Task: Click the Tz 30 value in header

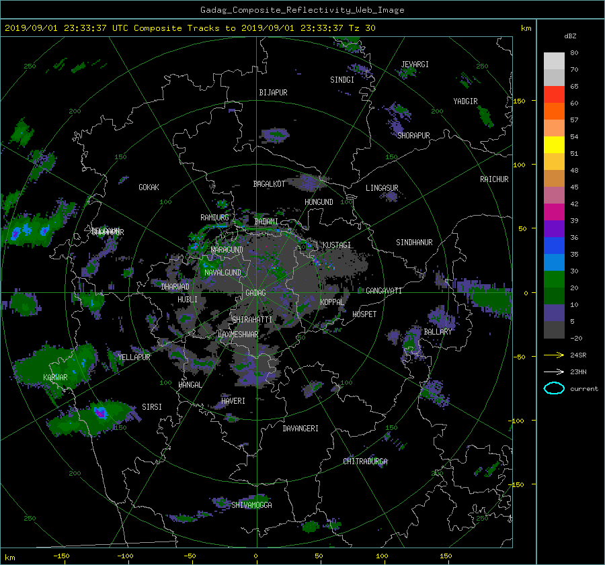Action: point(362,28)
